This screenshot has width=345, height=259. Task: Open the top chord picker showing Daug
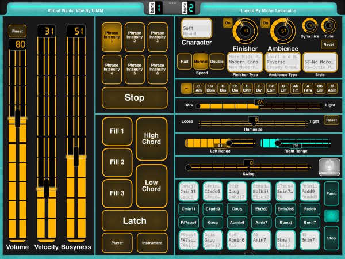[x=237, y=192]
